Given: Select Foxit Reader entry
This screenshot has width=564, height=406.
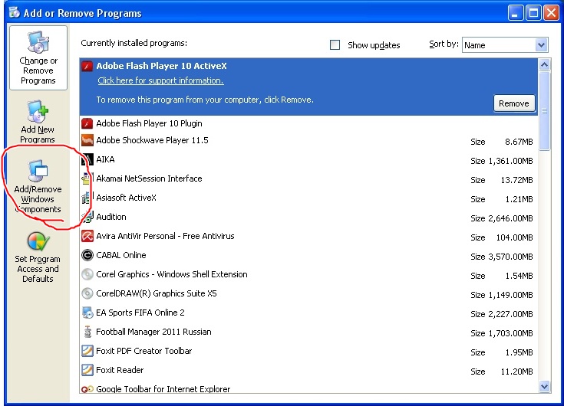Looking at the screenshot, I should pyautogui.click(x=308, y=370).
